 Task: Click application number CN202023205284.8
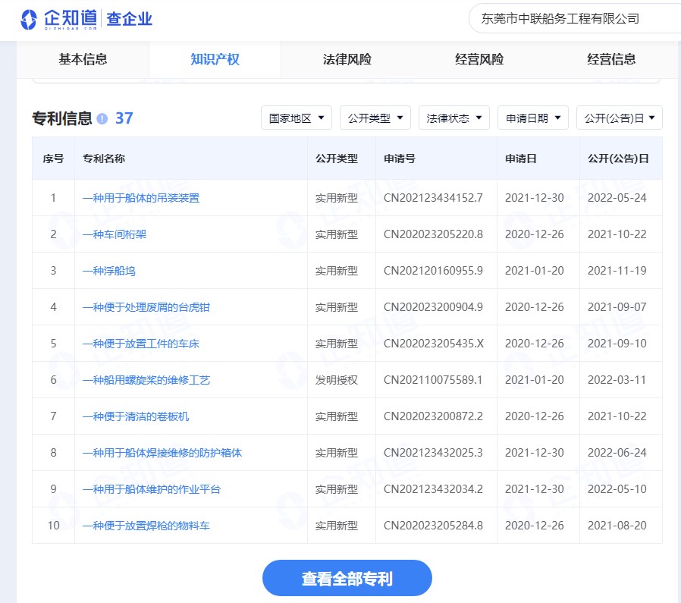click(434, 526)
